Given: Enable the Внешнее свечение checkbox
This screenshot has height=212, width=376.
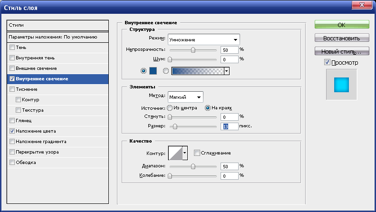Looking at the screenshot, I should click(x=12, y=68).
